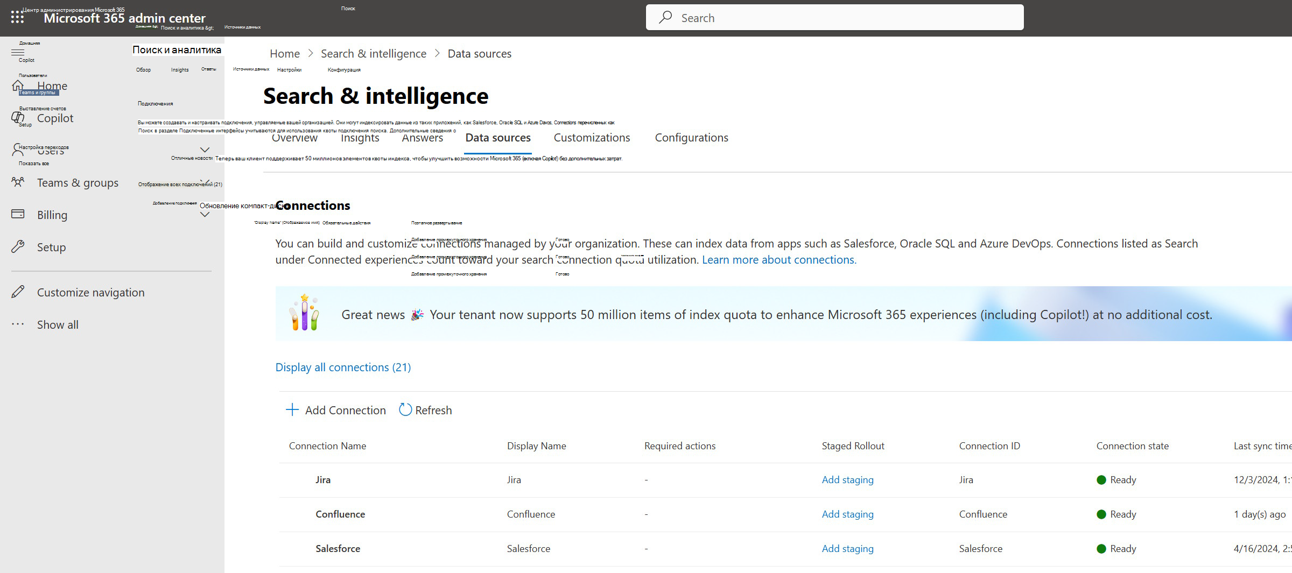Click the Jira Display Name cell
The height and width of the screenshot is (573, 1292).
coord(514,480)
